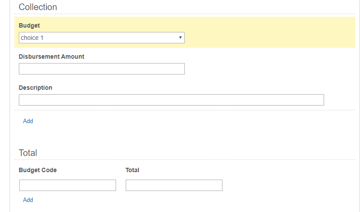This screenshot has height=212, width=360.
Task: Click dotted line under Collection heading
Action: (x=185, y=14)
